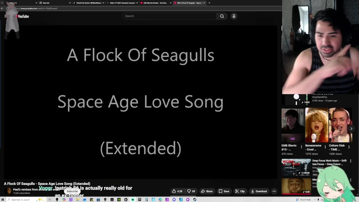Activate voice search microphone icon
This screenshot has height=202, width=359.
234,16
